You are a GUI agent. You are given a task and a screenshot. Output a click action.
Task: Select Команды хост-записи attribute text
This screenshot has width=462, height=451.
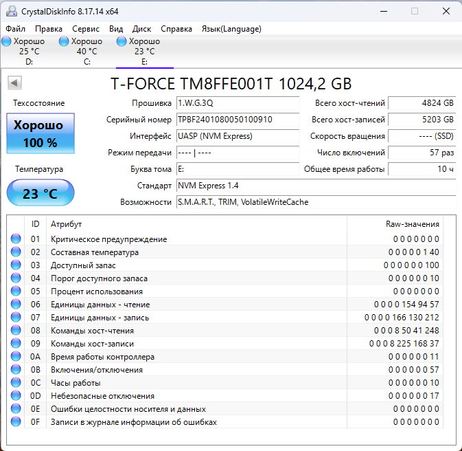coord(92,344)
